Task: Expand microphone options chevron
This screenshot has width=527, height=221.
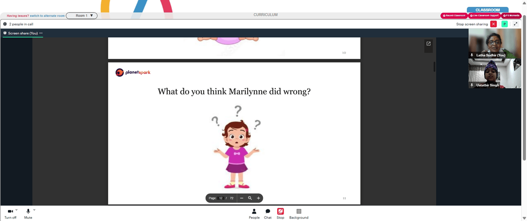Action: click(34, 209)
